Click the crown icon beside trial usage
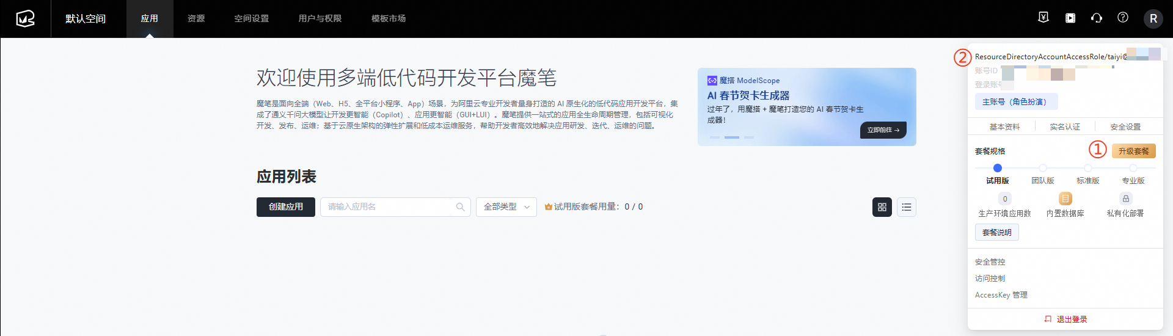This screenshot has height=336, width=1173. coord(548,207)
